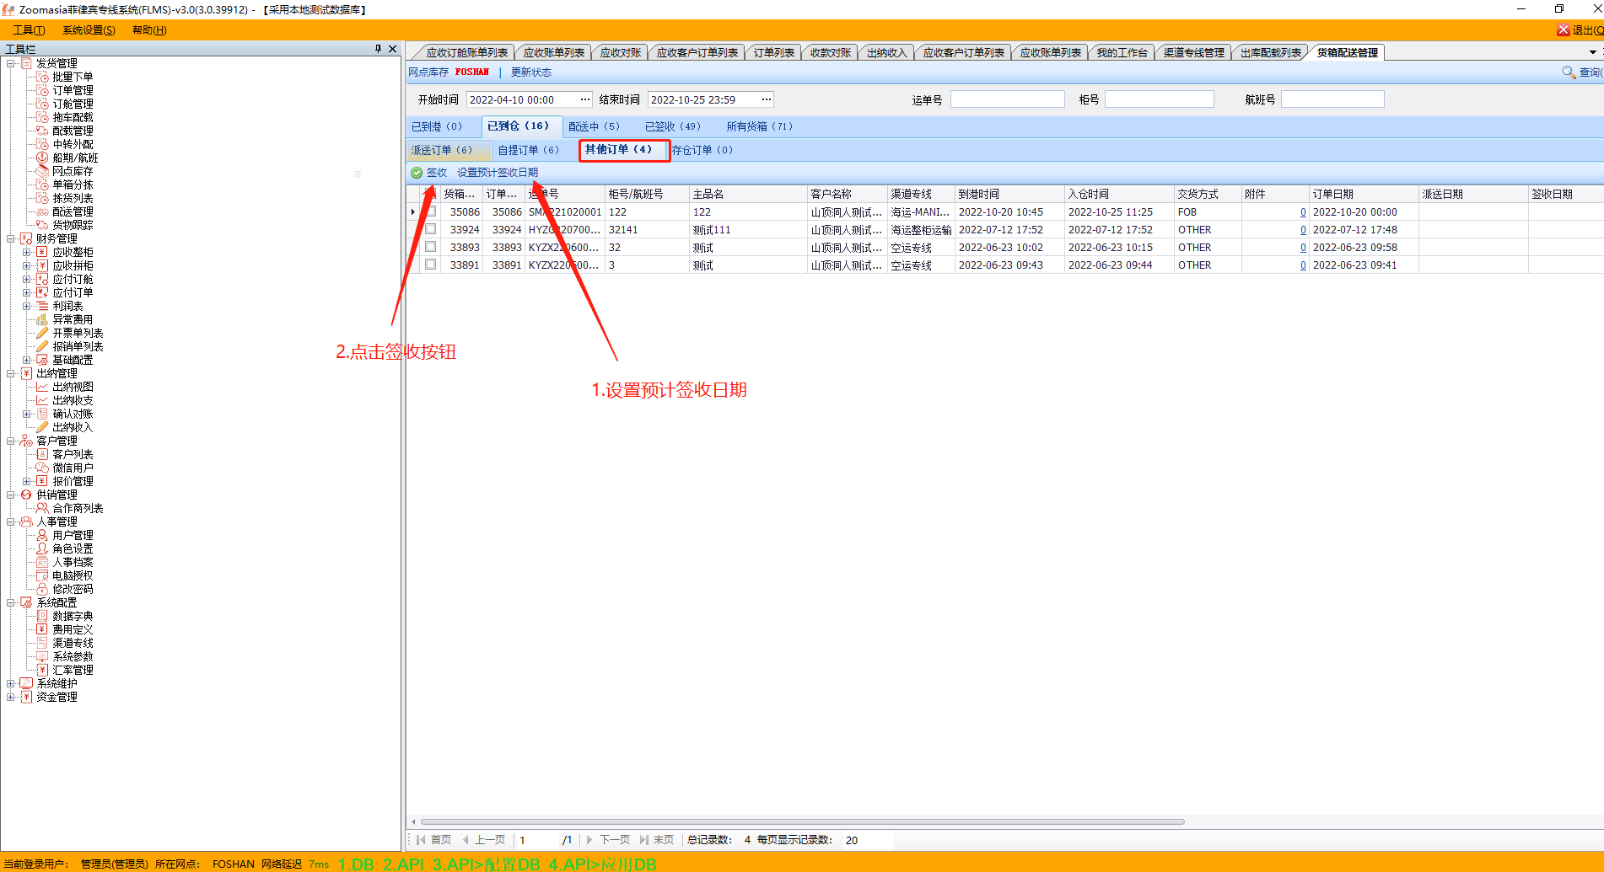Check the box for order 35086
1604x872 pixels.
[x=431, y=211]
